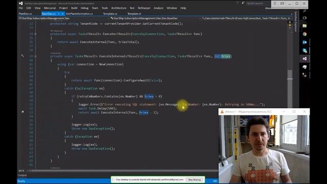Open the Build menu
The image size is (327, 184).
[x=74, y=8]
